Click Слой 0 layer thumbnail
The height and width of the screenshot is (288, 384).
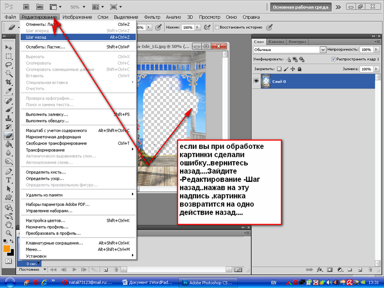(266, 81)
